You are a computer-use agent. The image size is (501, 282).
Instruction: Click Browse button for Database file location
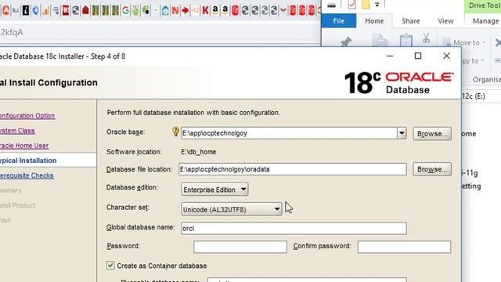pyautogui.click(x=432, y=169)
